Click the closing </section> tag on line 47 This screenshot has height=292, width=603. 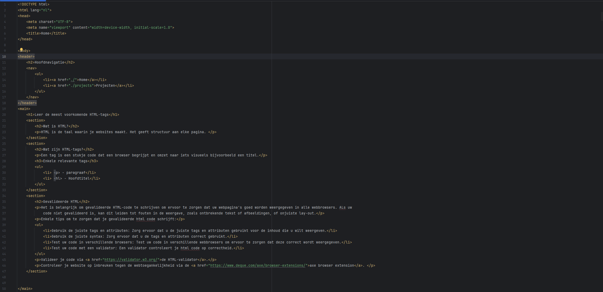tap(37, 271)
